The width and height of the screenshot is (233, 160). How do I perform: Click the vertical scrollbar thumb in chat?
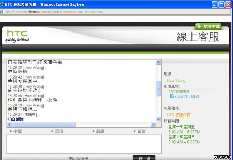pyautogui.click(x=159, y=89)
